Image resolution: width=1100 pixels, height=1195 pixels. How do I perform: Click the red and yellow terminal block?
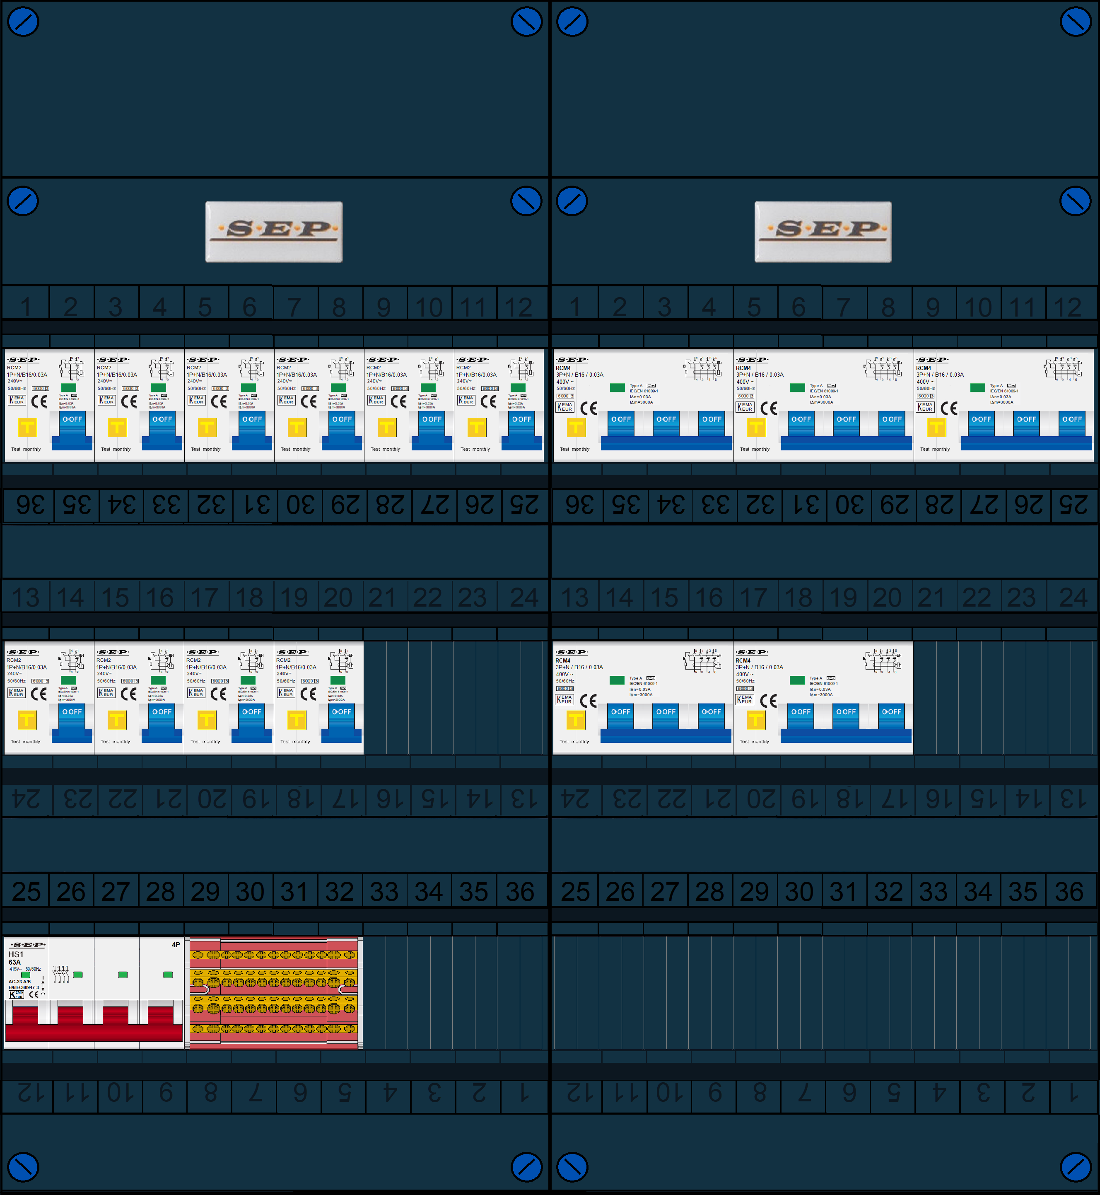coord(274,992)
